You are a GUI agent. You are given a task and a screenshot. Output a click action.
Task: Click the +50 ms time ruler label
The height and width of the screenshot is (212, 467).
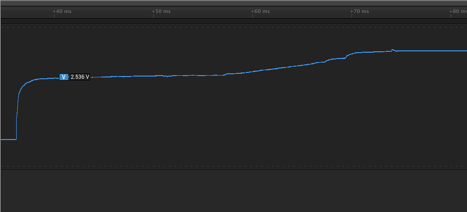(x=161, y=11)
